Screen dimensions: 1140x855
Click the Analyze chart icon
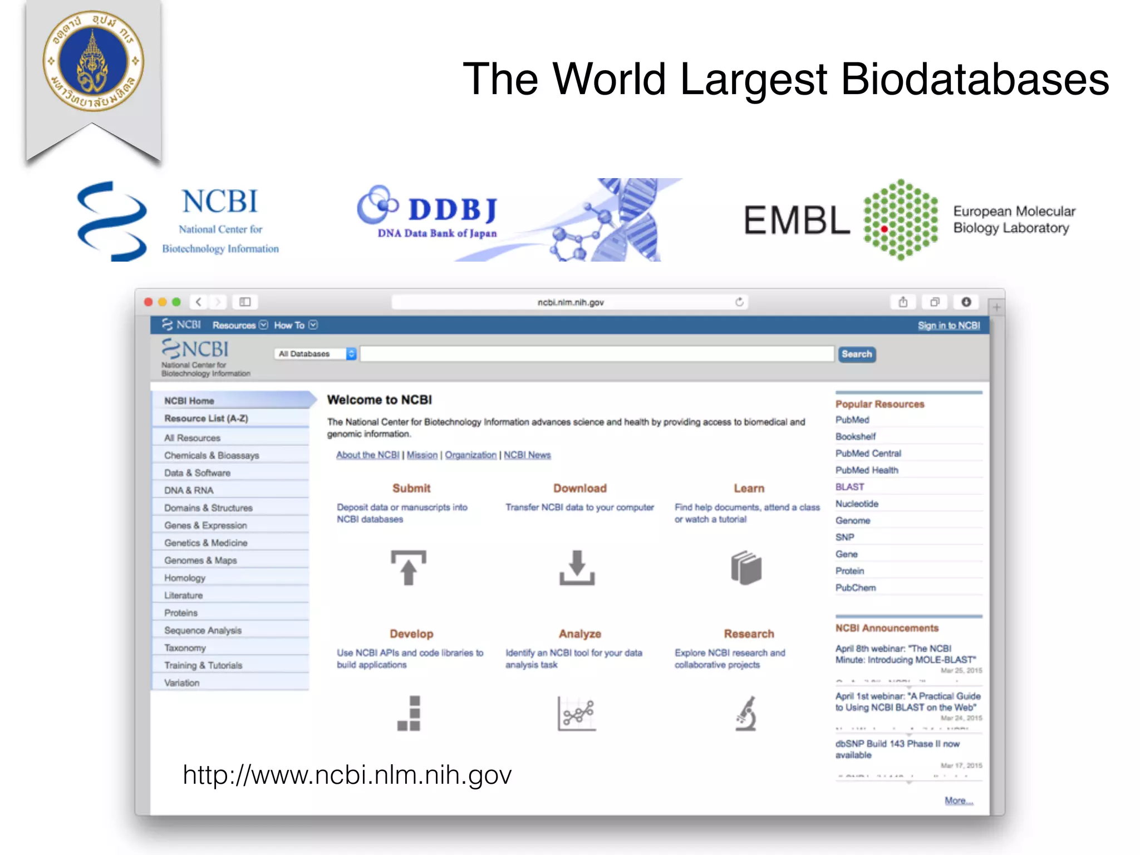coord(577,713)
